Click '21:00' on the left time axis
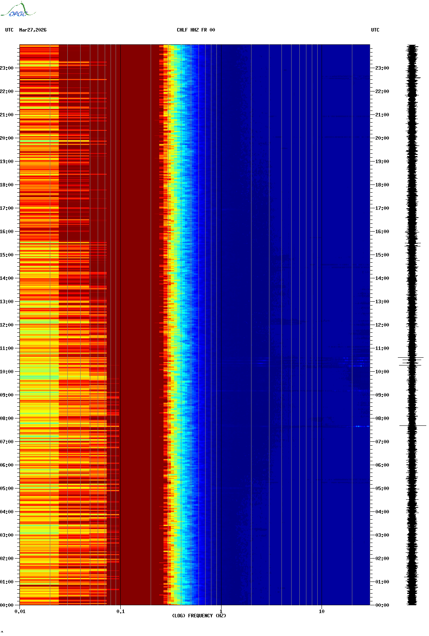 tap(7, 115)
